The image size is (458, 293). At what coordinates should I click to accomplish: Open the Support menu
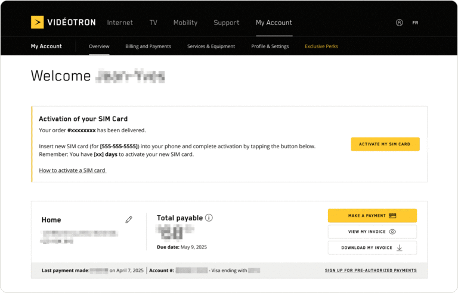[227, 23]
